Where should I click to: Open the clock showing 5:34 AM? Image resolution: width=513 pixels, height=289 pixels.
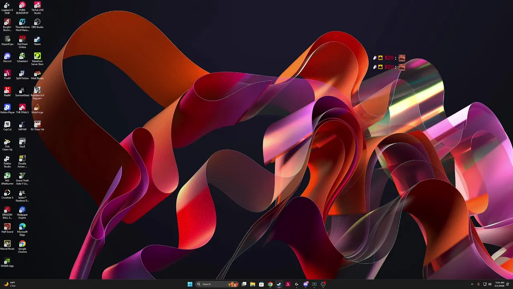point(499,284)
